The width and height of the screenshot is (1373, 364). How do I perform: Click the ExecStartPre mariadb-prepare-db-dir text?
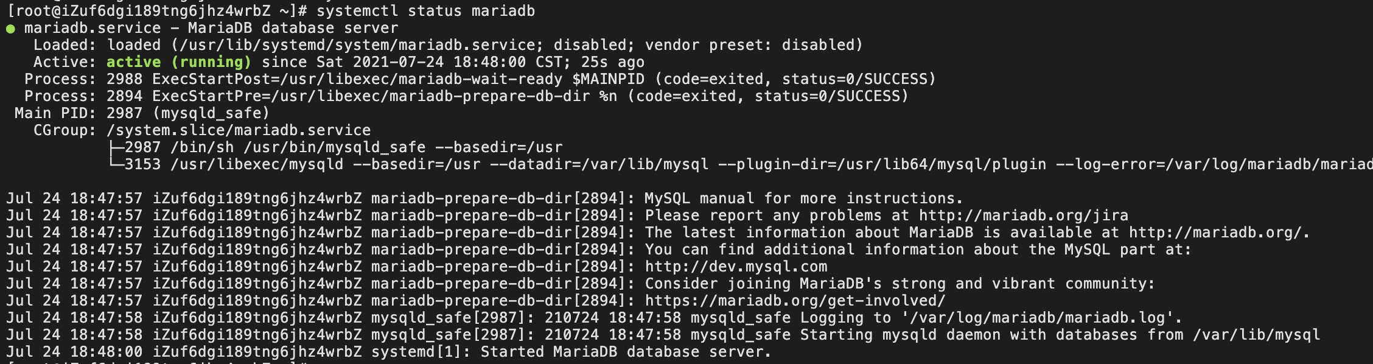pos(371,96)
